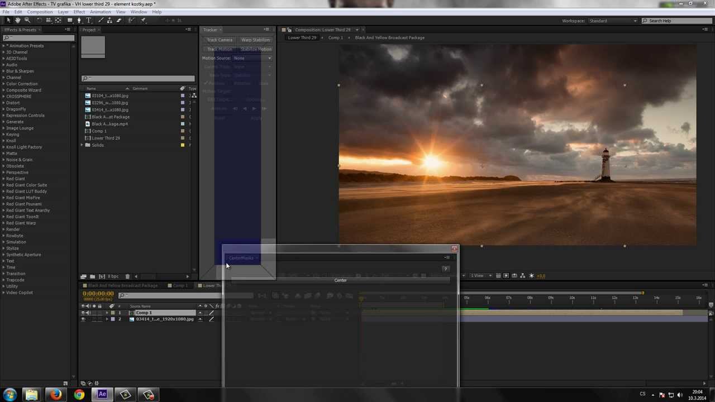This screenshot has width=715, height=402.
Task: Select the Eraser tool
Action: [118, 20]
